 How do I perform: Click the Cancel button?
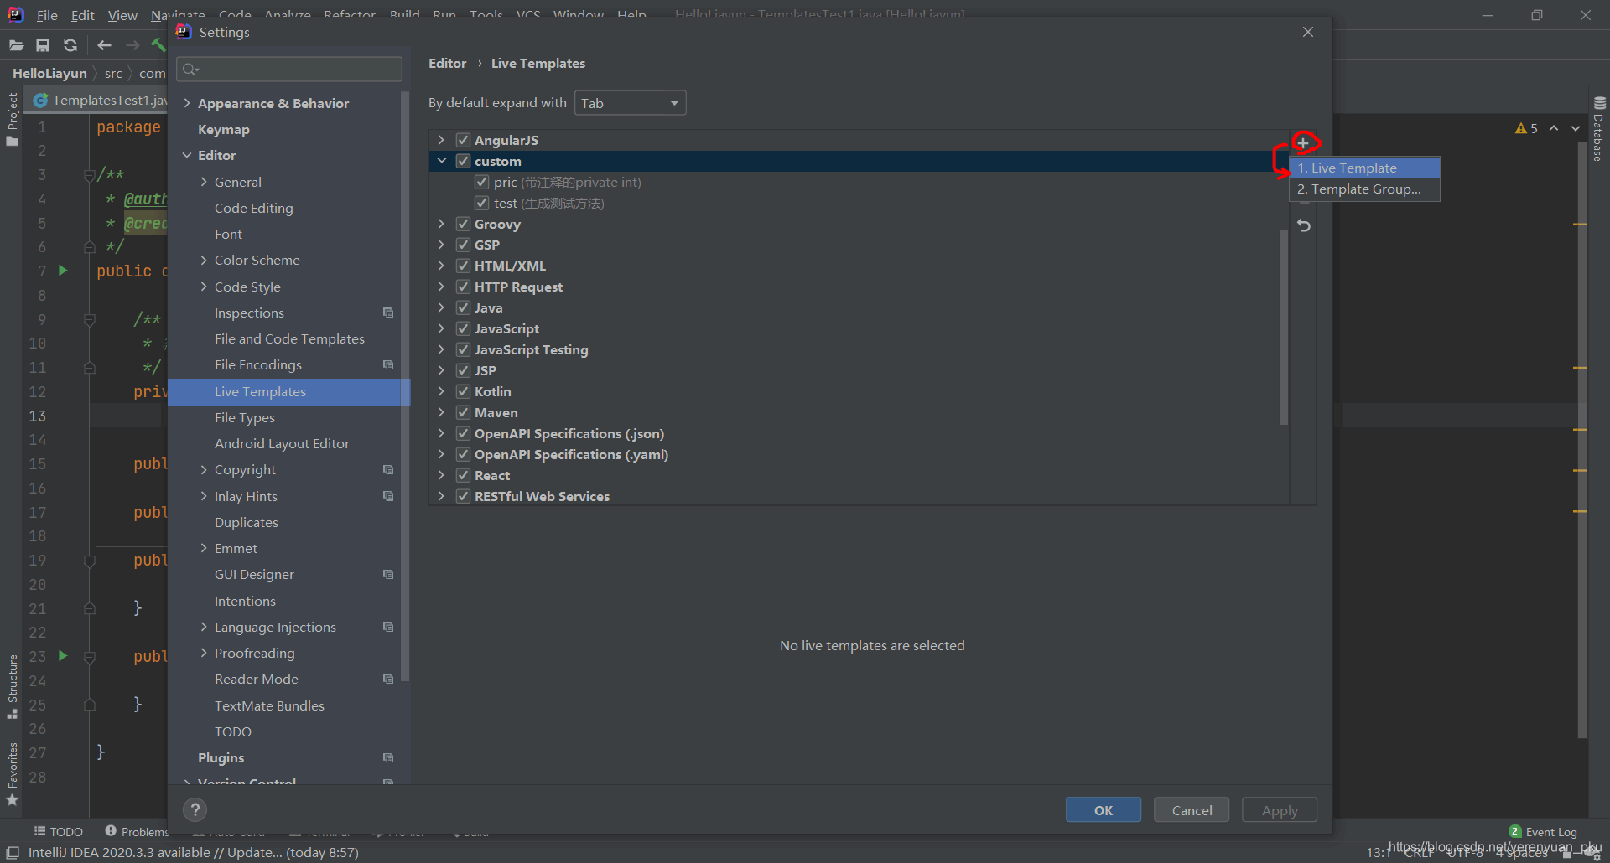coord(1192,810)
